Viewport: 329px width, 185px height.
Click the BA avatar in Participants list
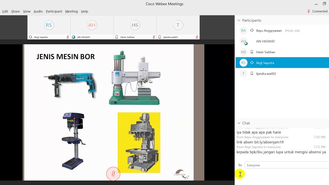click(243, 31)
